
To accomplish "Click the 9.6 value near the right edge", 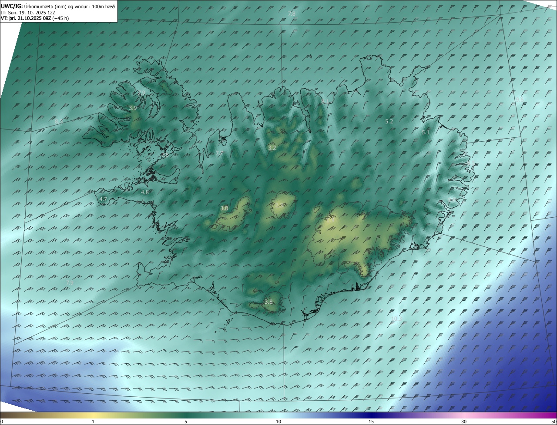I will click(x=520, y=100).
